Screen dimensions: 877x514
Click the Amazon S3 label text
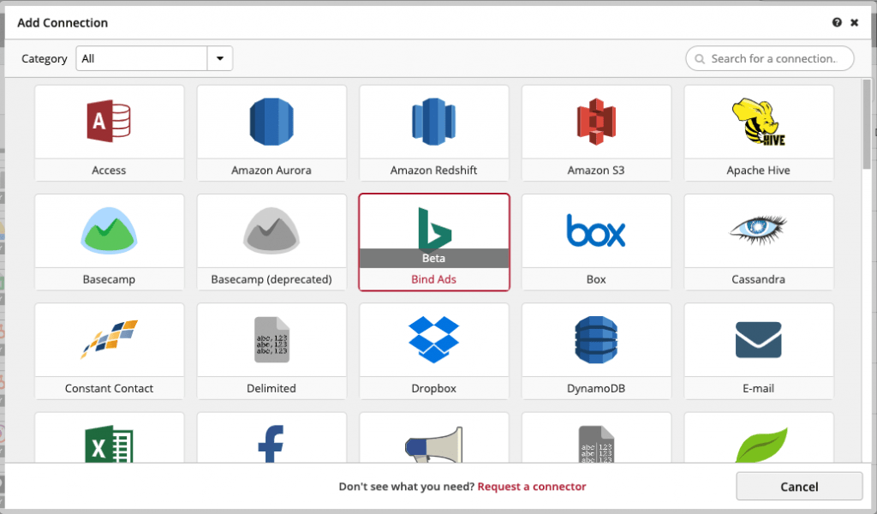[x=596, y=170]
